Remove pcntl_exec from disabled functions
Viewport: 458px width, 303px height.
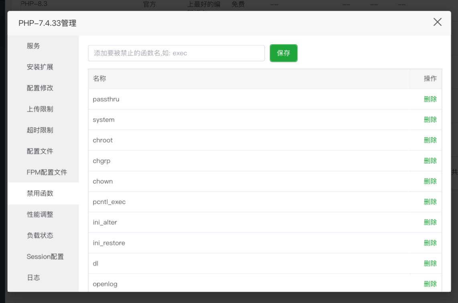click(431, 201)
